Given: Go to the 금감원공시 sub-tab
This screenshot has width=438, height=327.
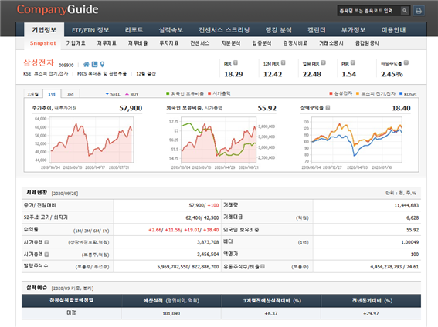Looking at the screenshot, I should point(367,43).
